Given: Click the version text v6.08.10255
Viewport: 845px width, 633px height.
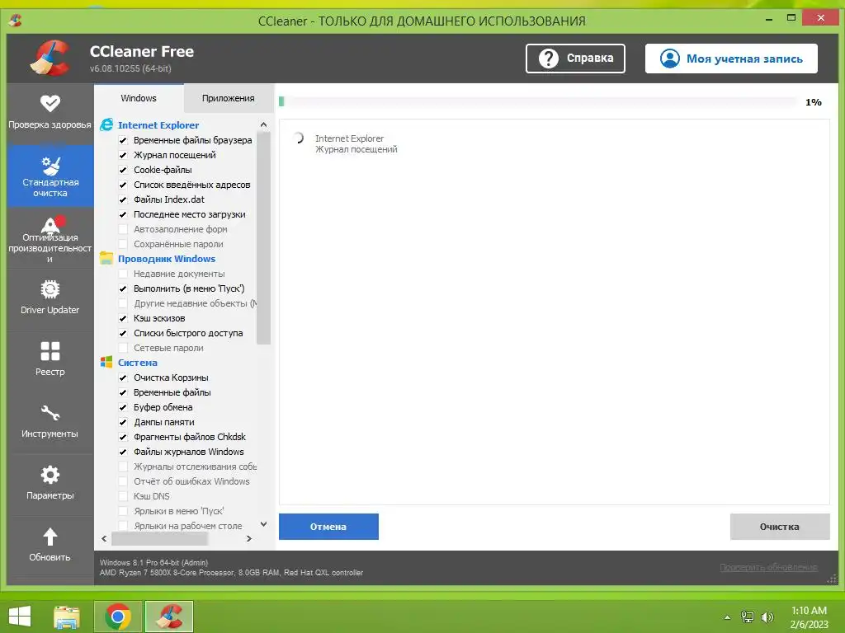Looking at the screenshot, I should (130, 68).
